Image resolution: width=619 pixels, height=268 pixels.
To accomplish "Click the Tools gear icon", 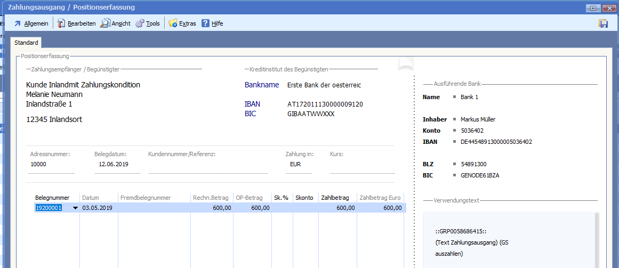I will [140, 23].
